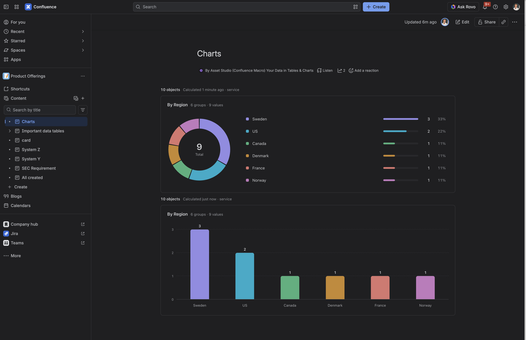Edit the Charts page
This screenshot has width=526, height=340.
pos(462,22)
